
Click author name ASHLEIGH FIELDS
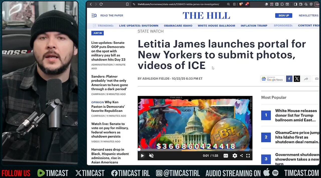tap(156, 79)
